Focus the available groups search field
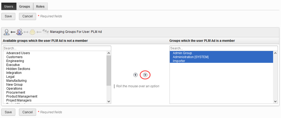The image size is (281, 118). (57, 48)
